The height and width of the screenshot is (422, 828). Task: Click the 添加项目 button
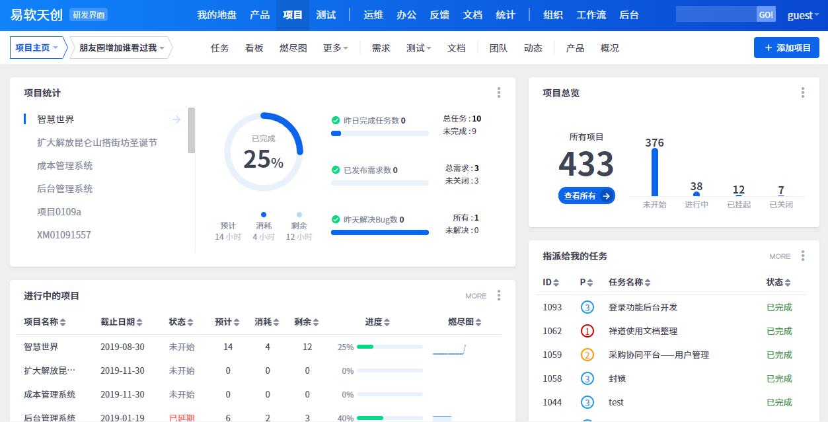point(786,48)
